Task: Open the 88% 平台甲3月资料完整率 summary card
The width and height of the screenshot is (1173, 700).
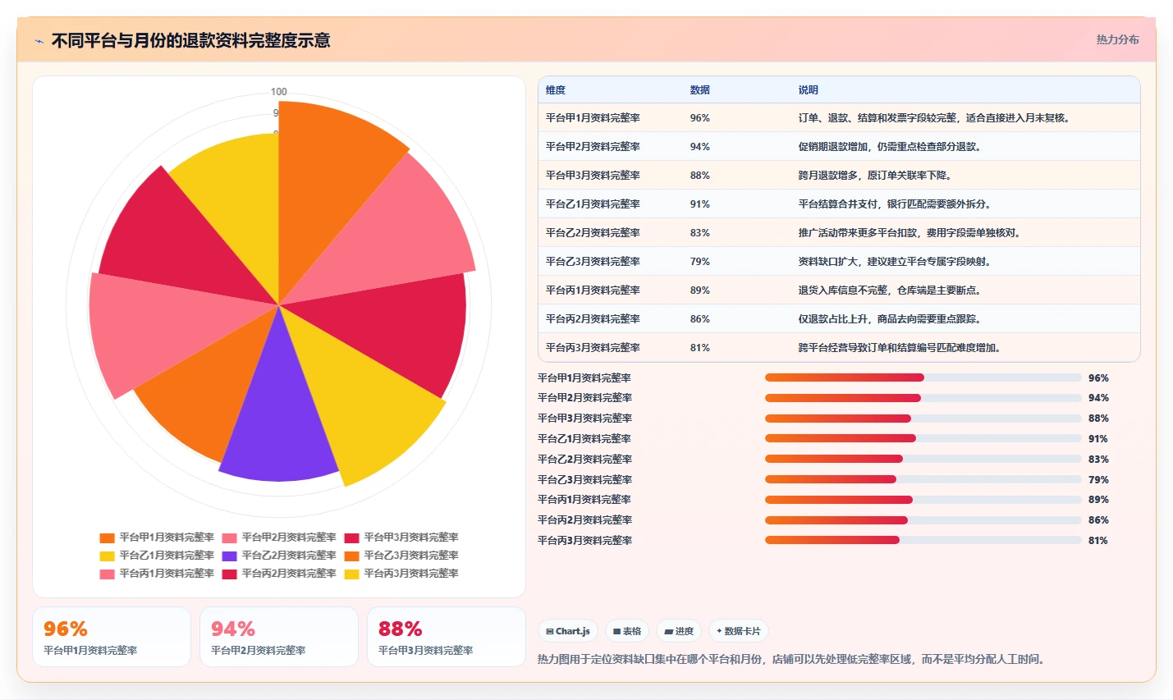Action: 447,637
